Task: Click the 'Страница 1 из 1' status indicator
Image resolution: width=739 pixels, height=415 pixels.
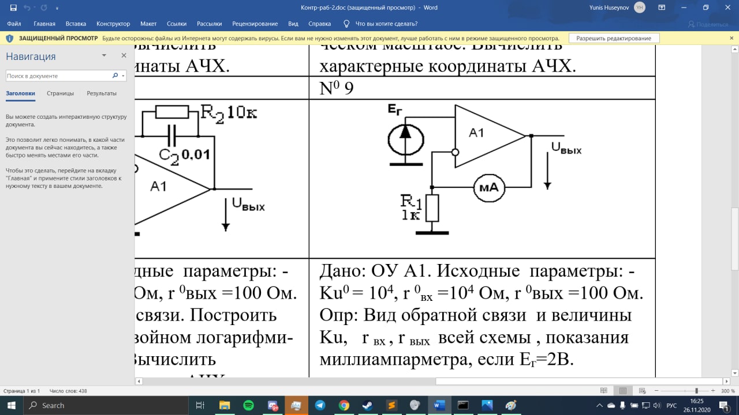Action: tap(21, 391)
